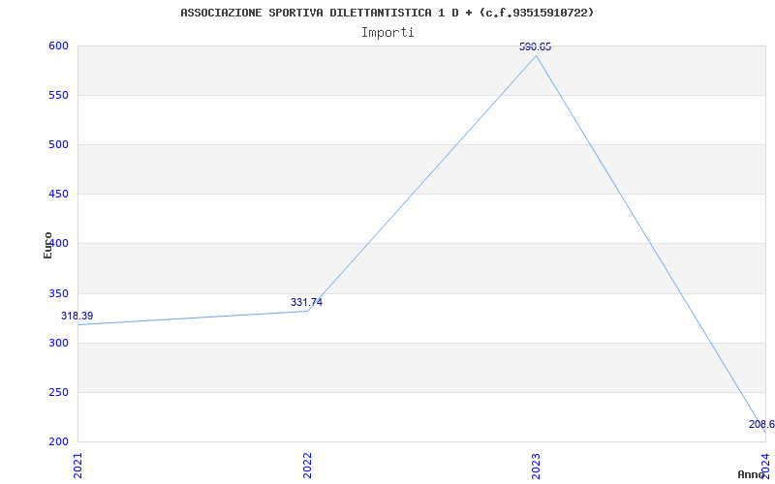Select the chart title with the association name
This screenshot has width=775, height=484.
coord(387,13)
